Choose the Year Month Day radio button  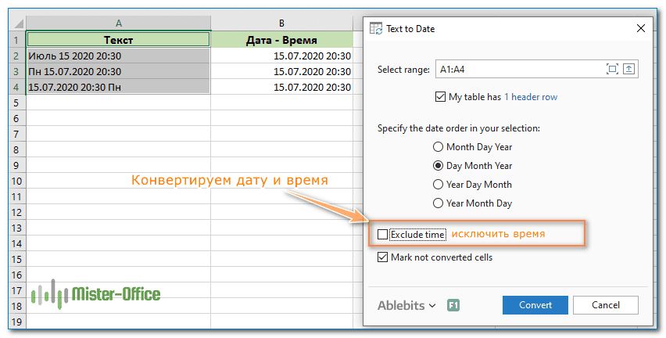[438, 203]
